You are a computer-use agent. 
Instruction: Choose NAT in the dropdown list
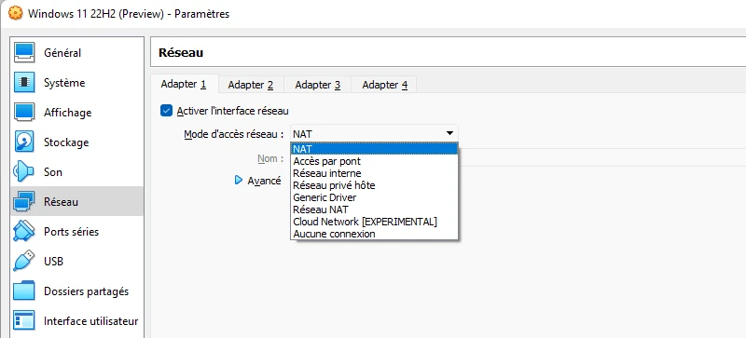374,149
